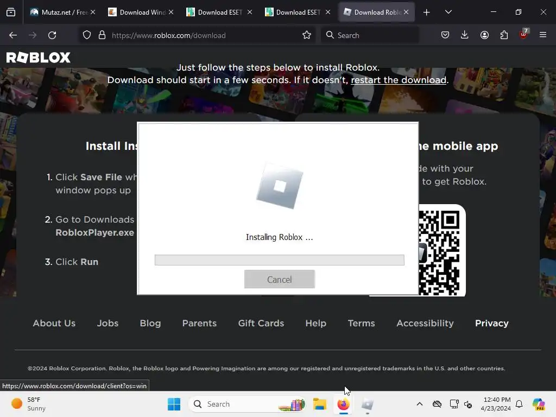Click the Roblox logo in the header
This screenshot has width=556, height=417.
click(x=39, y=58)
